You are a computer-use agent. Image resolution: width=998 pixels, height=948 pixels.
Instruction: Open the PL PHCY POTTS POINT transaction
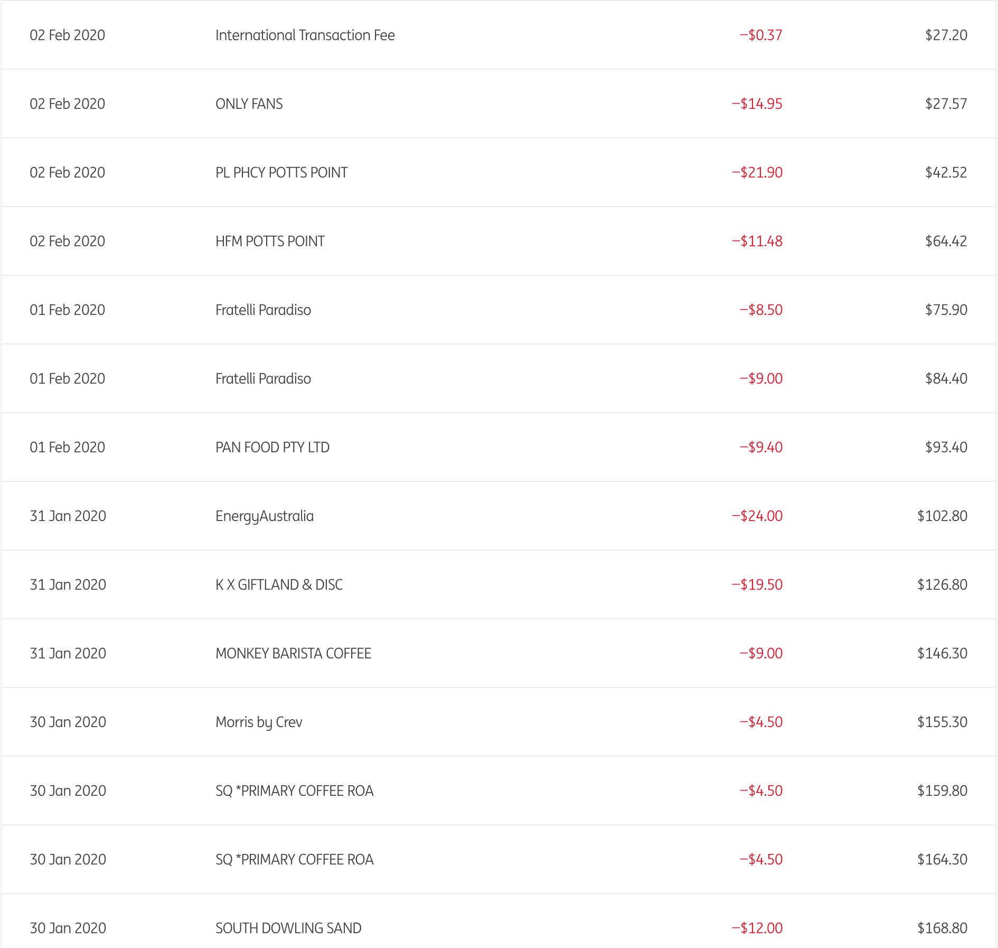click(x=281, y=173)
